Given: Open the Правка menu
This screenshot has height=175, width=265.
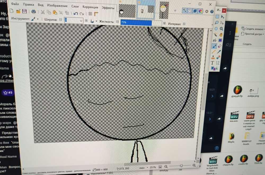Looking at the screenshot, I should point(28,4).
